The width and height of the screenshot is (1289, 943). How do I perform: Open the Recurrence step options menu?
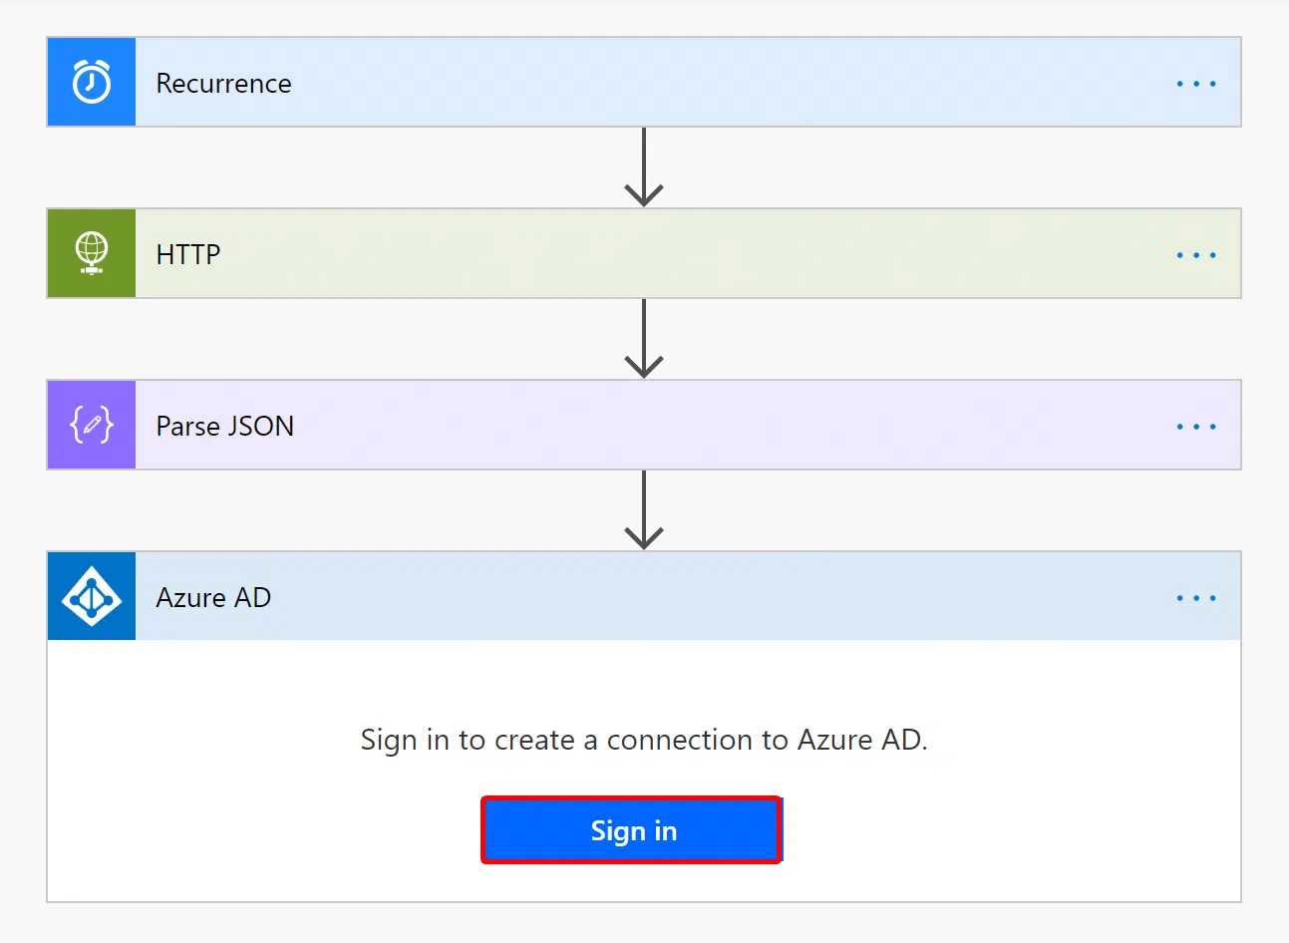(x=1196, y=84)
